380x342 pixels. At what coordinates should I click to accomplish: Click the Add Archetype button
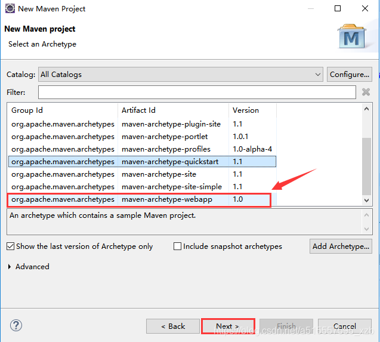pos(341,247)
